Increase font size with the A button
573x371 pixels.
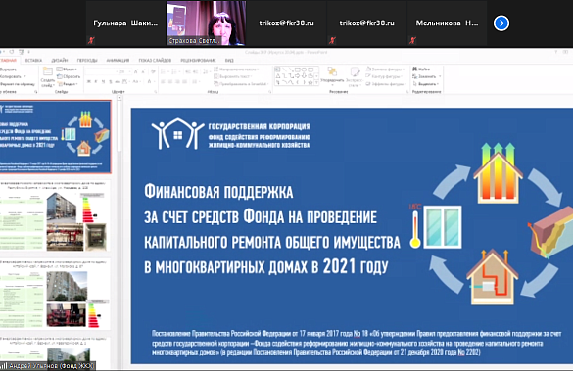(x=135, y=71)
